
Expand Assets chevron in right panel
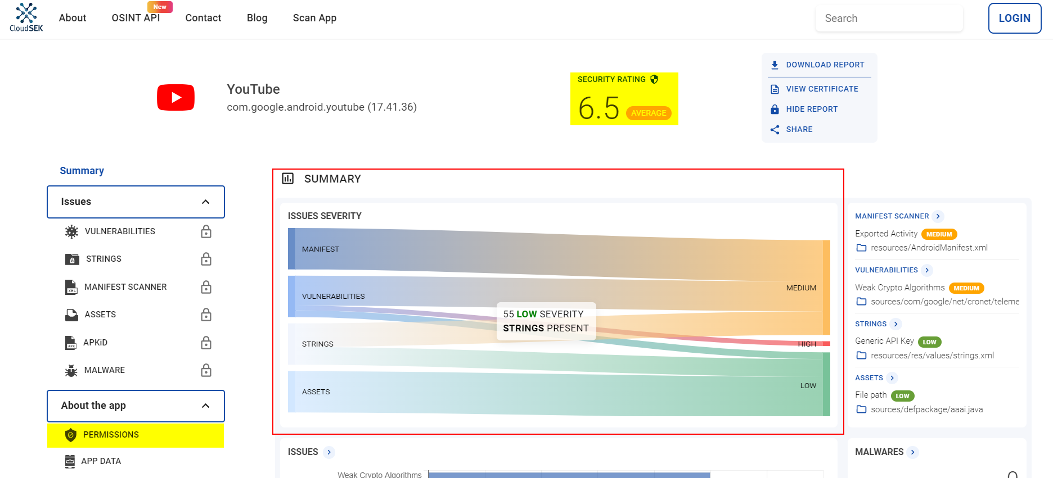pyautogui.click(x=892, y=378)
